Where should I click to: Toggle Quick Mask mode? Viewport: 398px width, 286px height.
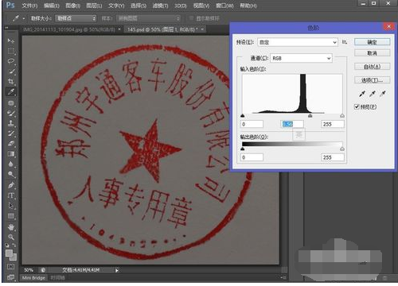click(11, 266)
